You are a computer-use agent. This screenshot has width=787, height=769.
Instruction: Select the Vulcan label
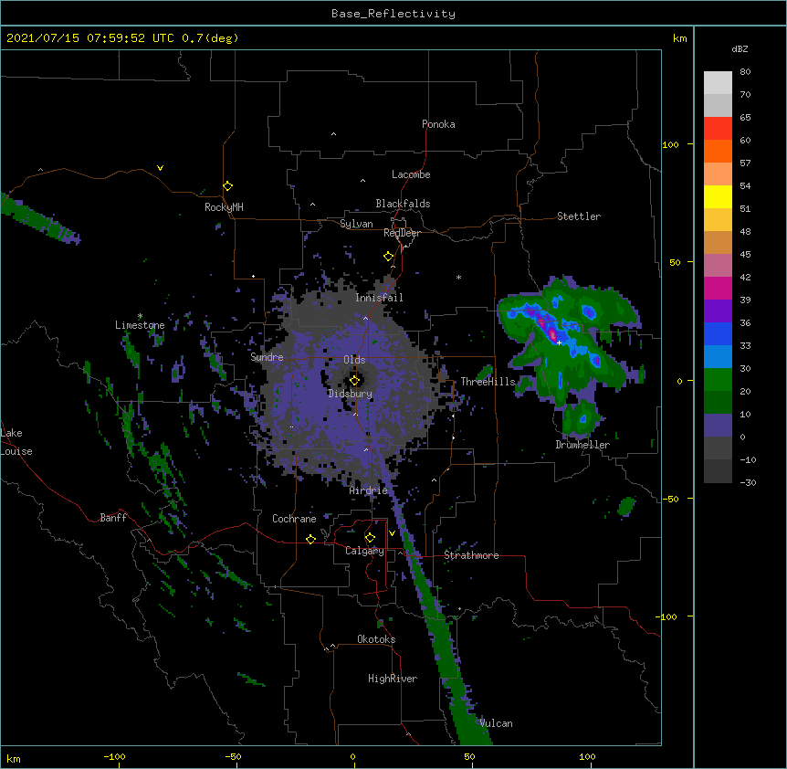(496, 723)
